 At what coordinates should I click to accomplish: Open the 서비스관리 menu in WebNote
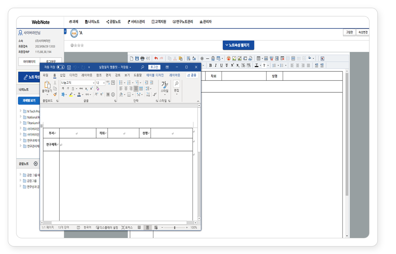pos(136,22)
